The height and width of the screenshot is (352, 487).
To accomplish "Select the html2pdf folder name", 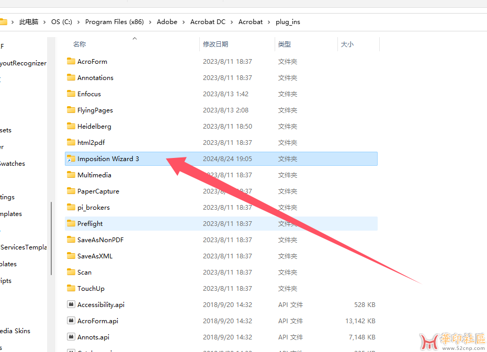I will pyautogui.click(x=91, y=142).
